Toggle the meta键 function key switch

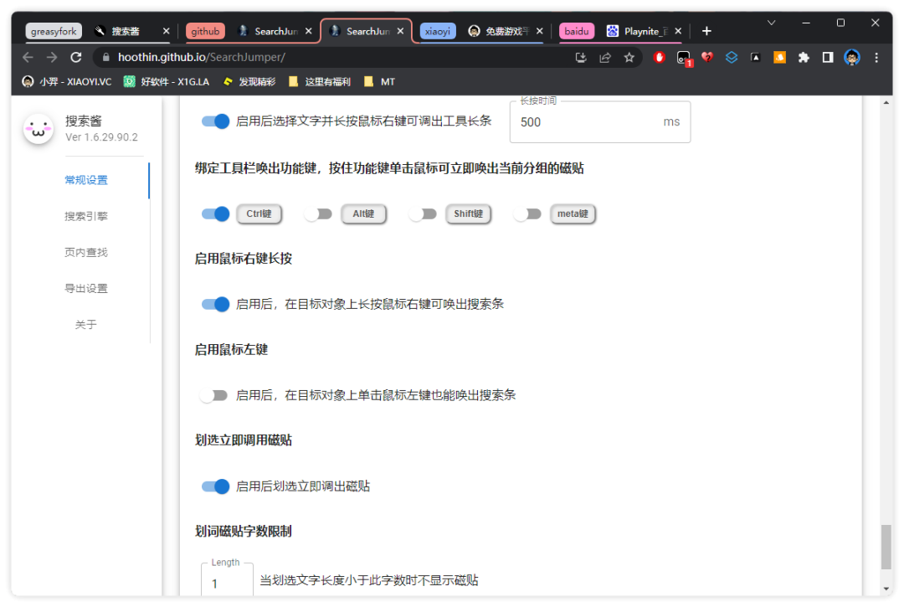coord(527,213)
